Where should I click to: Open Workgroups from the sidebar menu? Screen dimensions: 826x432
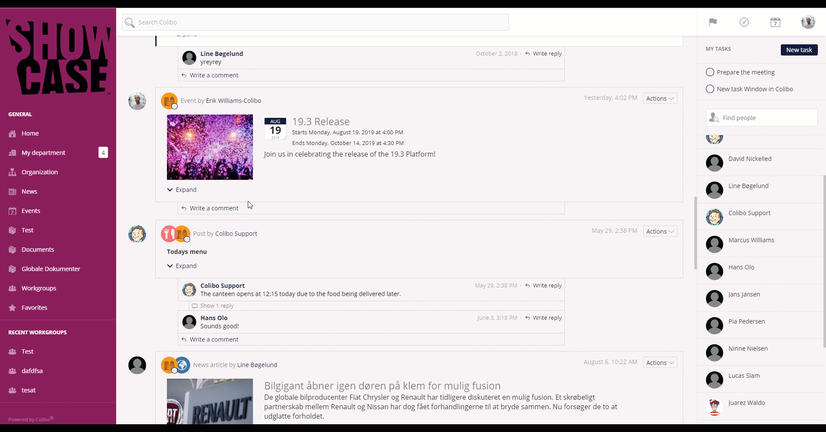(39, 288)
